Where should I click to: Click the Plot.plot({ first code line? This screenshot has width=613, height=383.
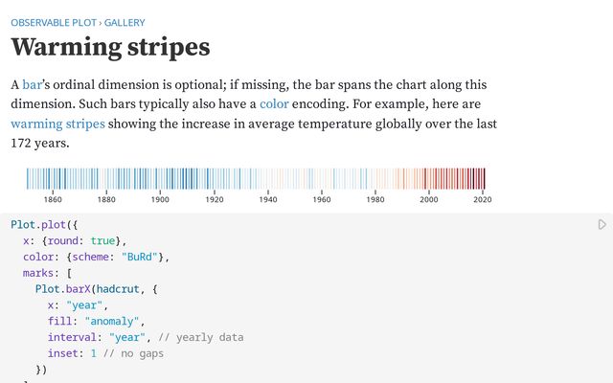37,224
